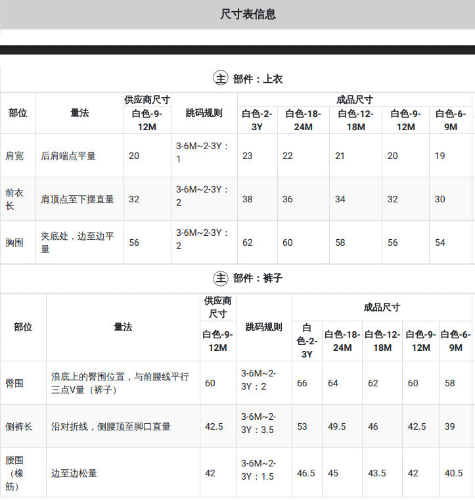Click the 肩宽 row label

14,156
